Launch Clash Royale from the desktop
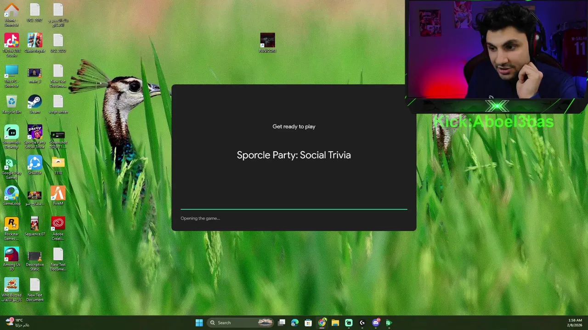The height and width of the screenshot is (330, 588). pos(34,43)
